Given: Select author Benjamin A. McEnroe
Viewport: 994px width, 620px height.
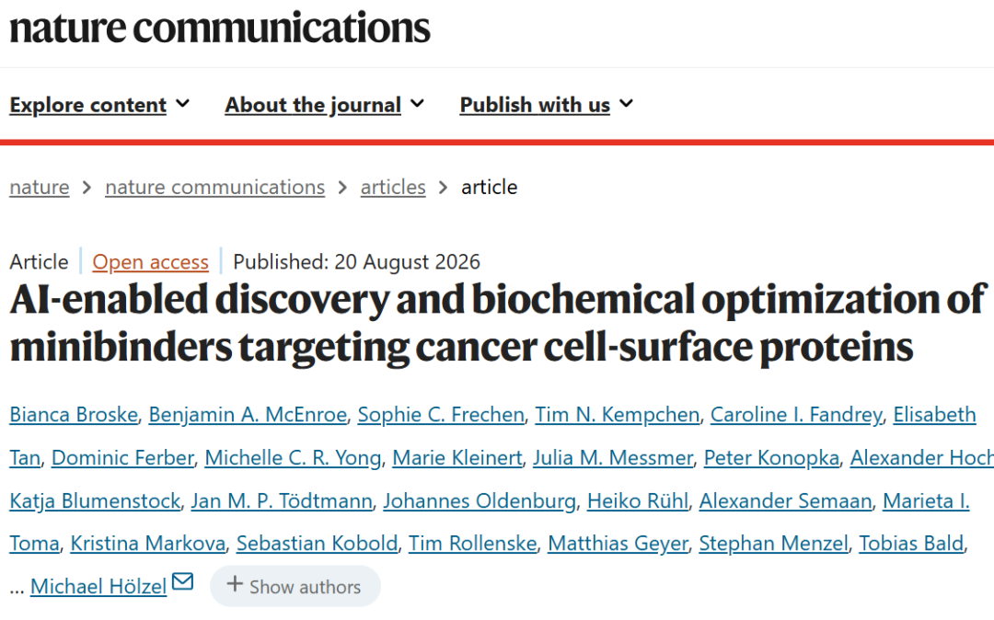Looking at the screenshot, I should tap(248, 415).
